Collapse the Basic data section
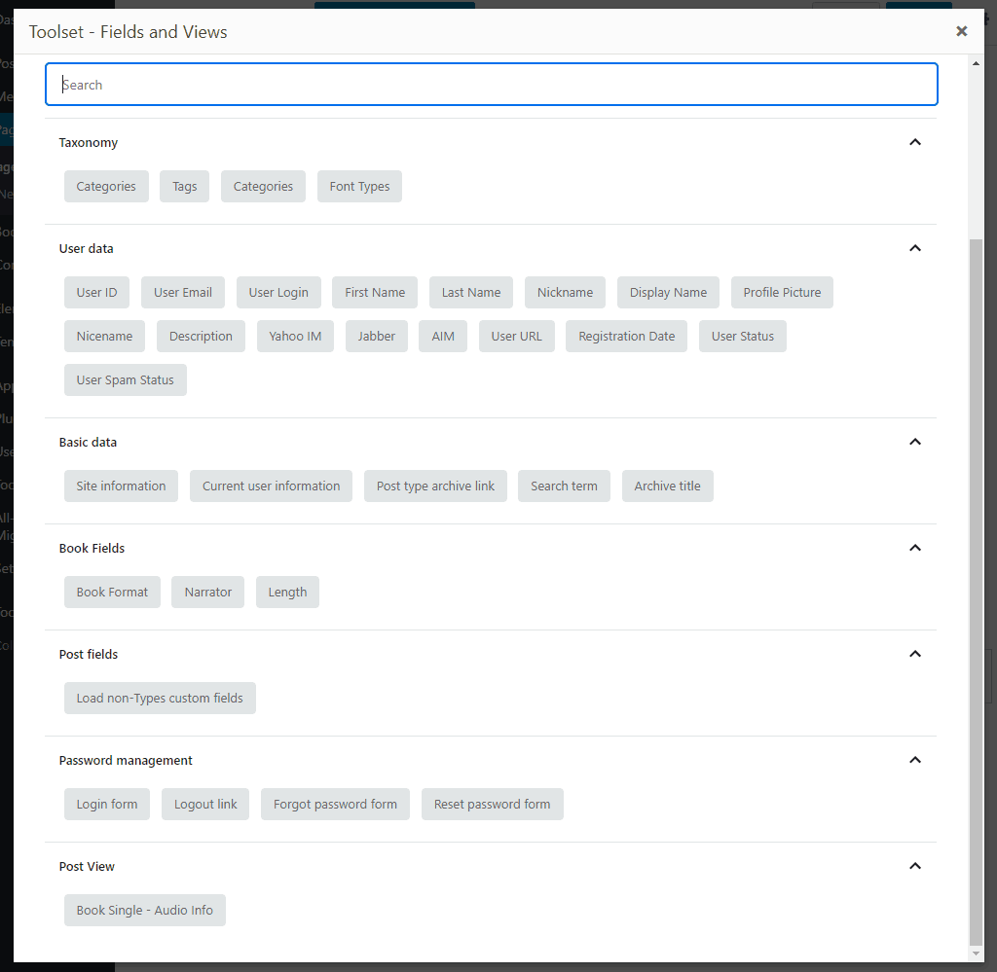Viewport: 997px width, 972px height. point(914,442)
